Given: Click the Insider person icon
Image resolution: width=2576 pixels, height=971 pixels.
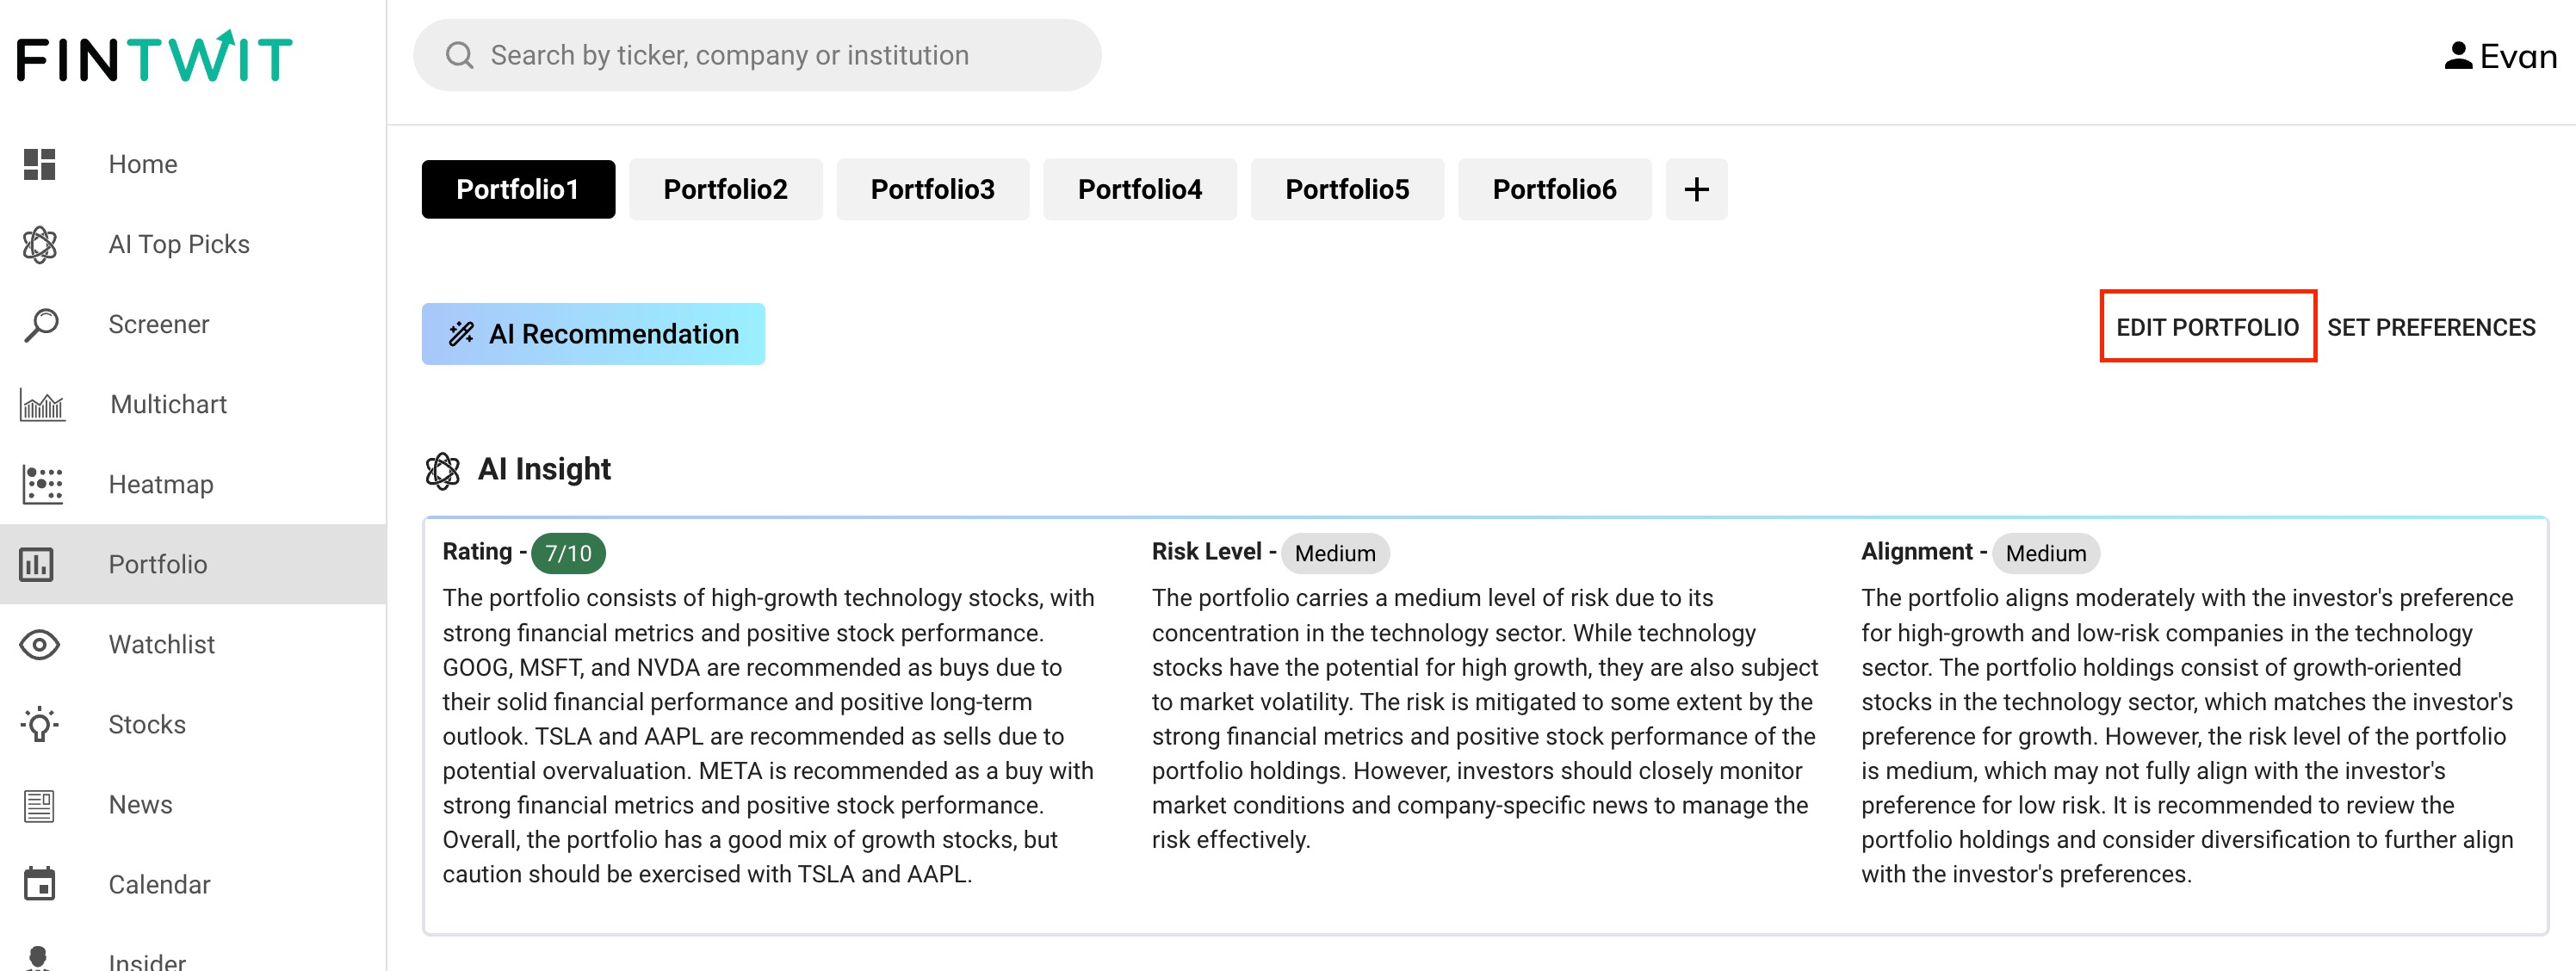Looking at the screenshot, I should 38,958.
